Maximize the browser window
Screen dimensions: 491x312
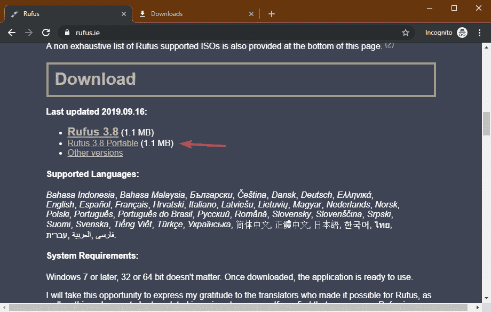(x=454, y=8)
